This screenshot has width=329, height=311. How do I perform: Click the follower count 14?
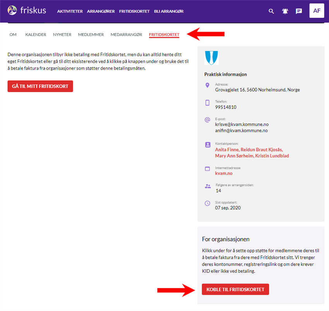pyautogui.click(x=218, y=190)
